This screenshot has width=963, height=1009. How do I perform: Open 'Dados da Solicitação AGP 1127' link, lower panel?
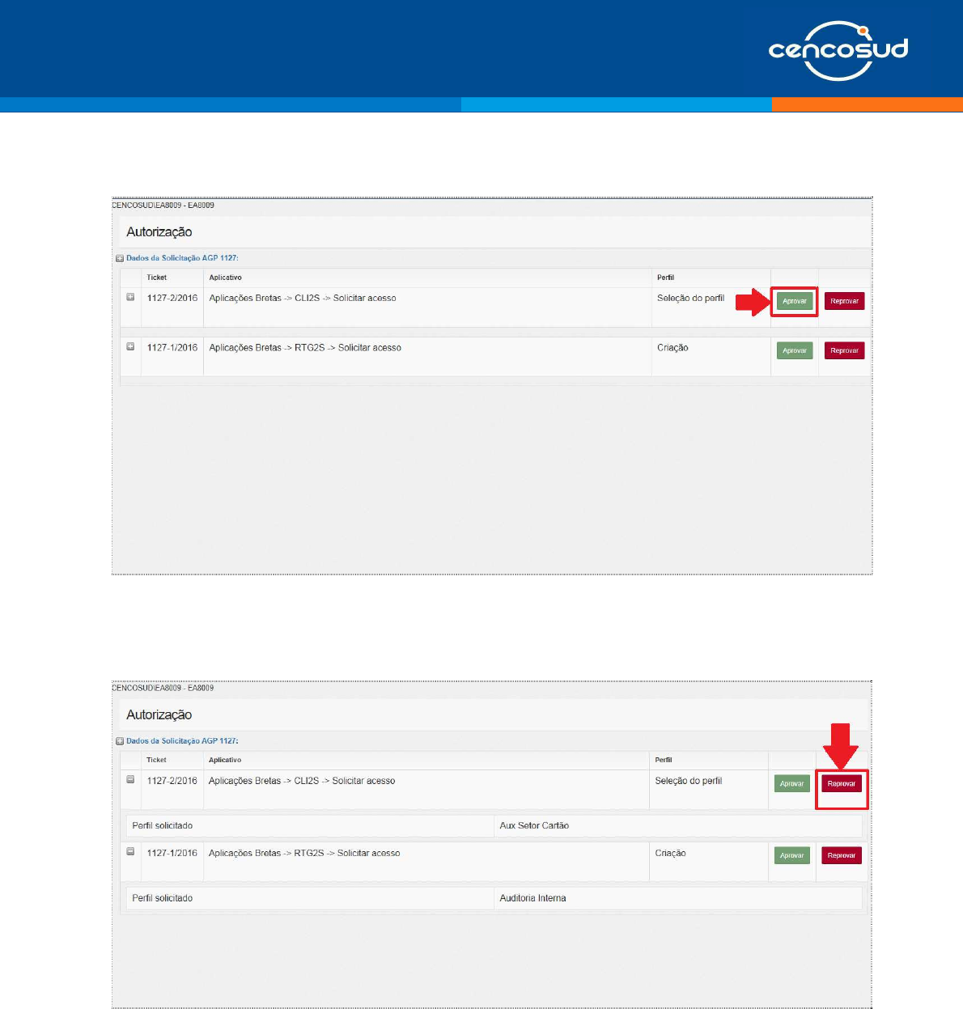[182, 740]
